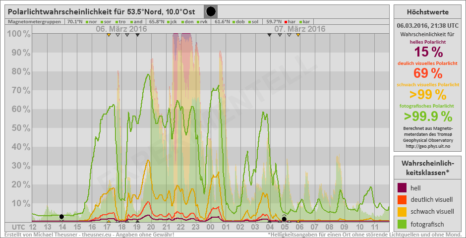Click the black dot on curve at 05 UTC
466x238 pixels.
pyautogui.click(x=284, y=219)
